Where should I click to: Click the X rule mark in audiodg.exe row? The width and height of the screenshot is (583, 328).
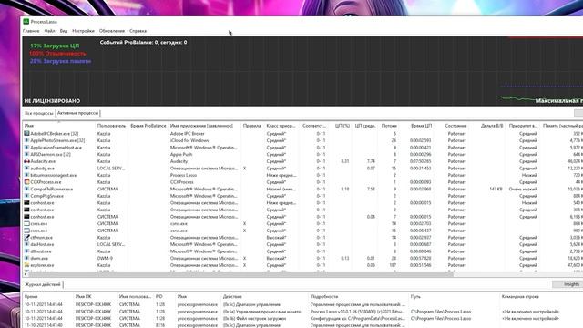tap(245, 168)
